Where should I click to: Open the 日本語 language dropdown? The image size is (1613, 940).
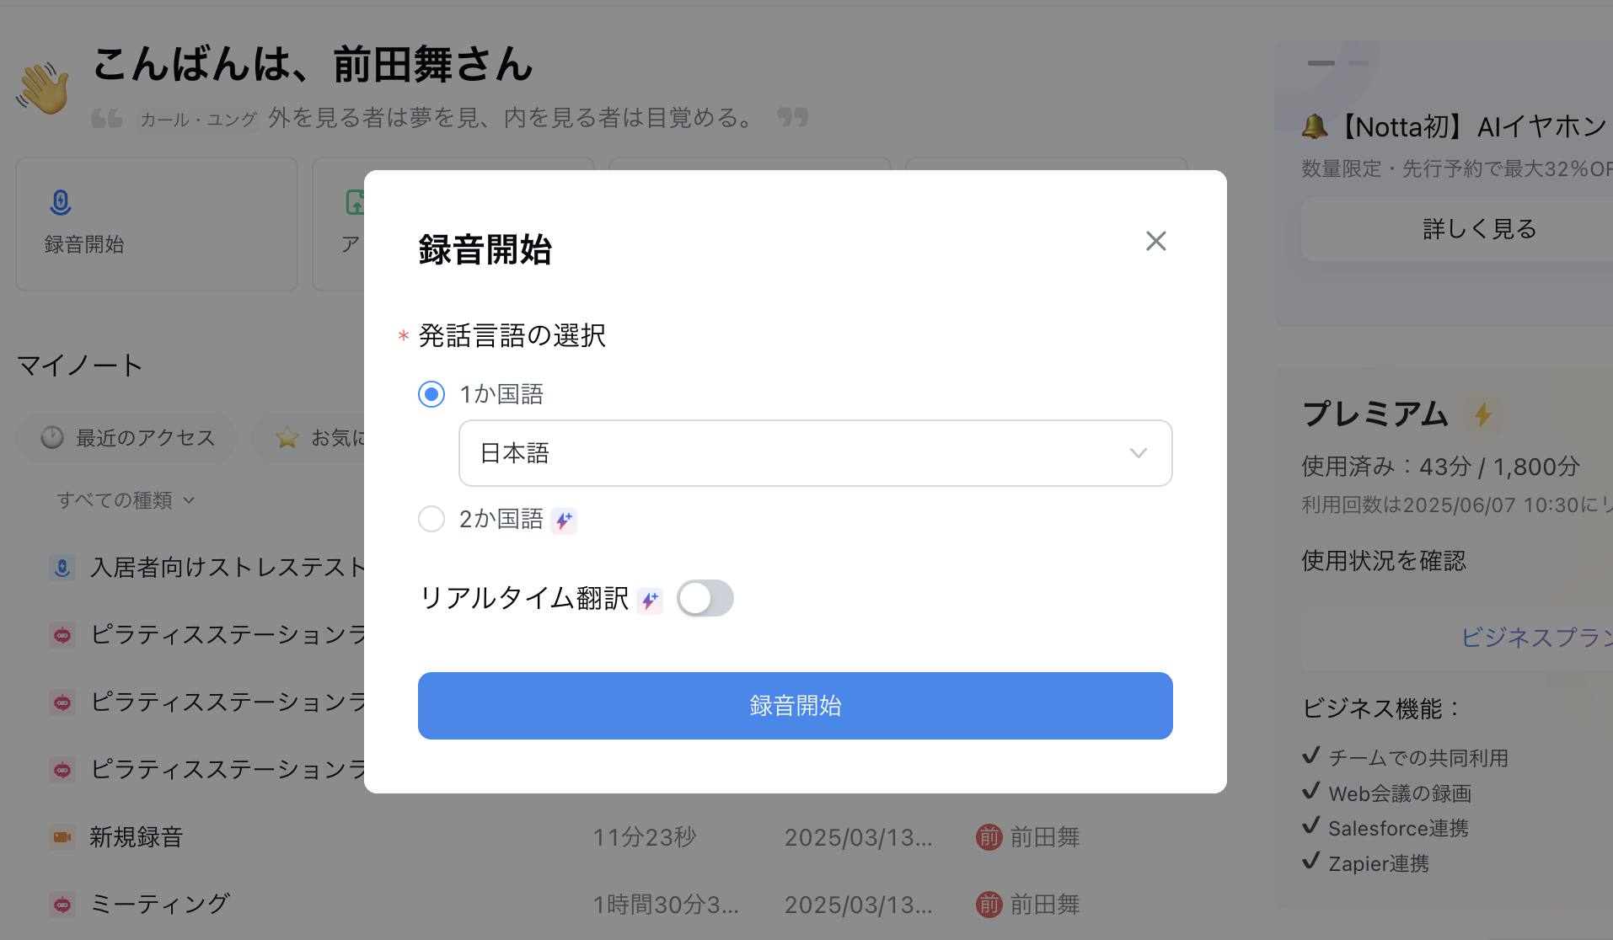pyautogui.click(x=815, y=453)
